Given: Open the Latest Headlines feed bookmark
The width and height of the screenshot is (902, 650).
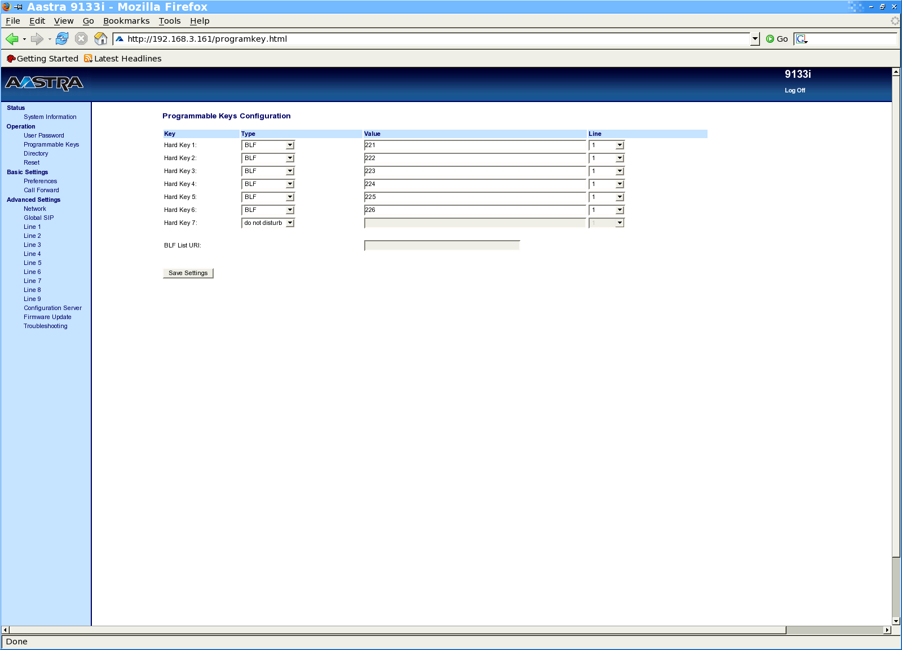Looking at the screenshot, I should click(x=123, y=59).
